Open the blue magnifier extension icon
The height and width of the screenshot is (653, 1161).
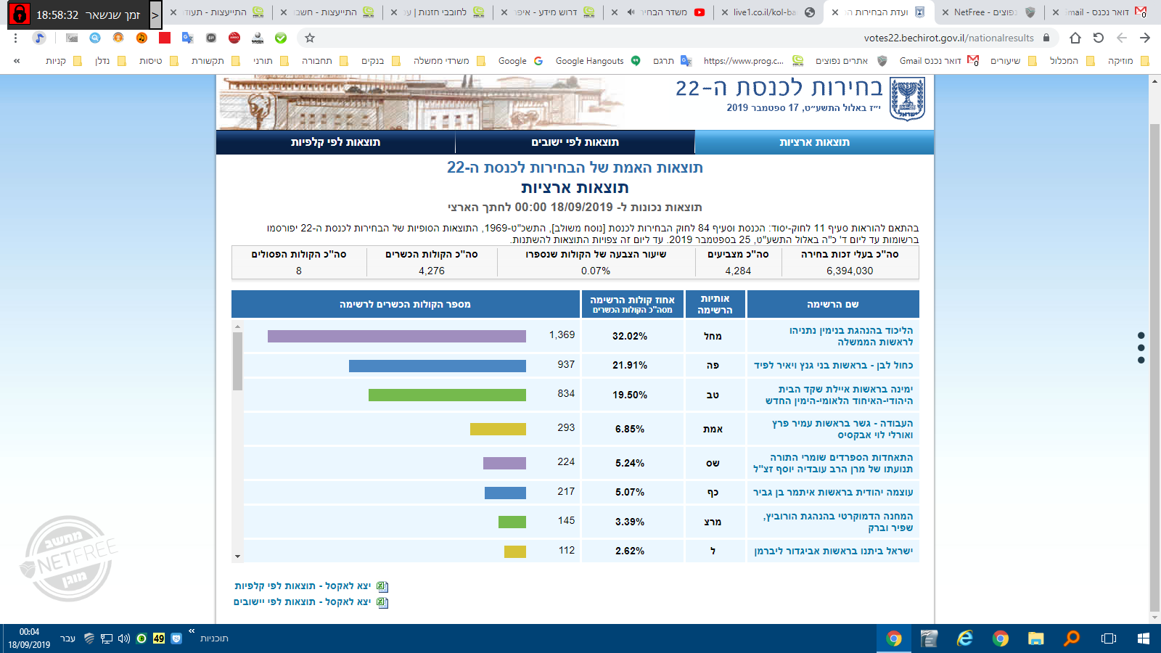95,38
